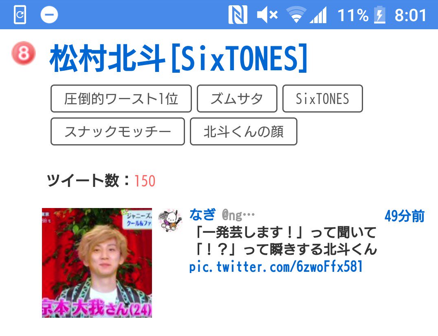Image resolution: width=438 pixels, height=336 pixels.
Task: Open the なぎ user avatar
Action: click(x=170, y=220)
